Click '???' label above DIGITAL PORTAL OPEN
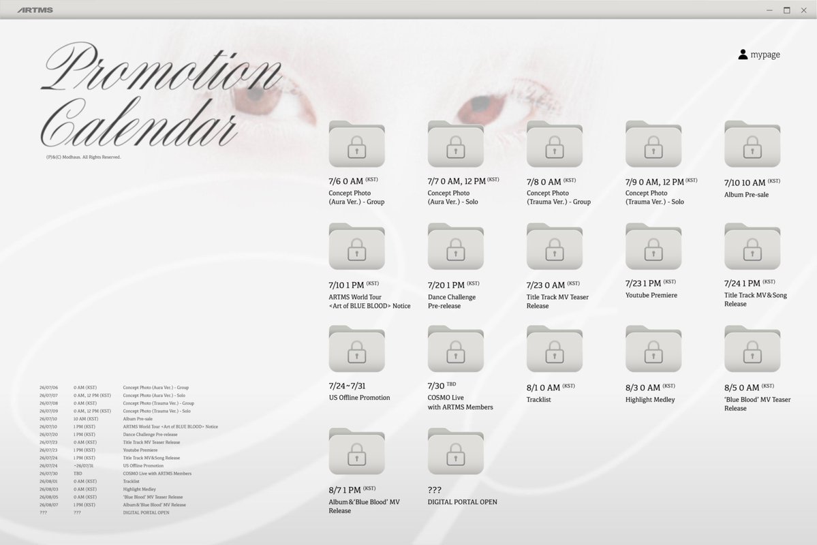The image size is (817, 545). (x=435, y=490)
